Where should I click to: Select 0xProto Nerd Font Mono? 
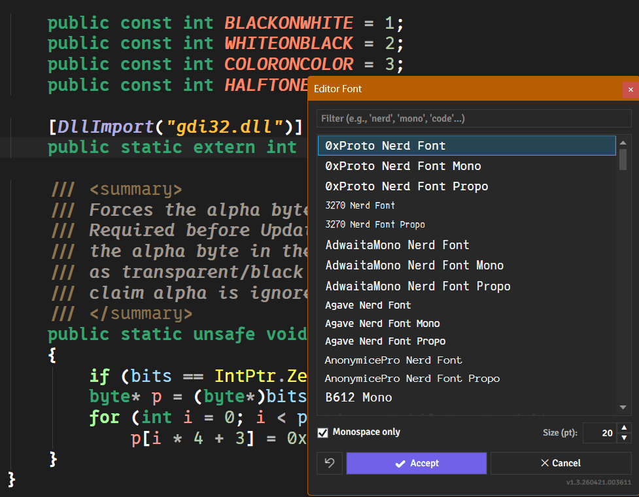tap(466, 166)
